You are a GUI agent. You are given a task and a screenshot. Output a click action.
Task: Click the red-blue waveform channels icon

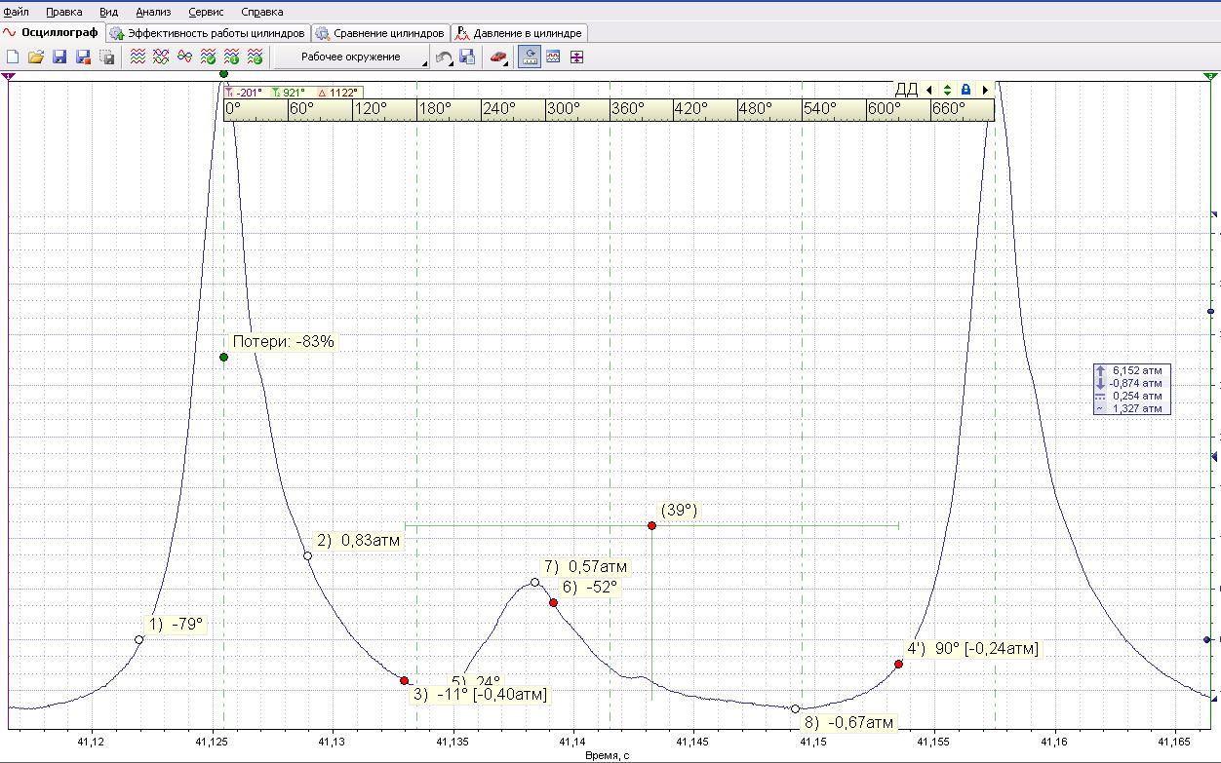[x=138, y=57]
